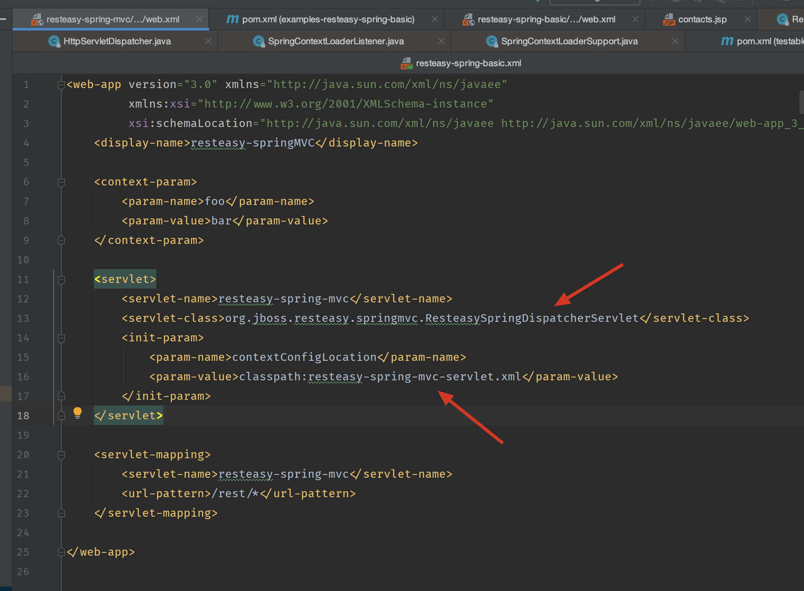The width and height of the screenshot is (804, 591).
Task: Close the resteasy-spring-mvc web.xml tab
Action: point(199,19)
